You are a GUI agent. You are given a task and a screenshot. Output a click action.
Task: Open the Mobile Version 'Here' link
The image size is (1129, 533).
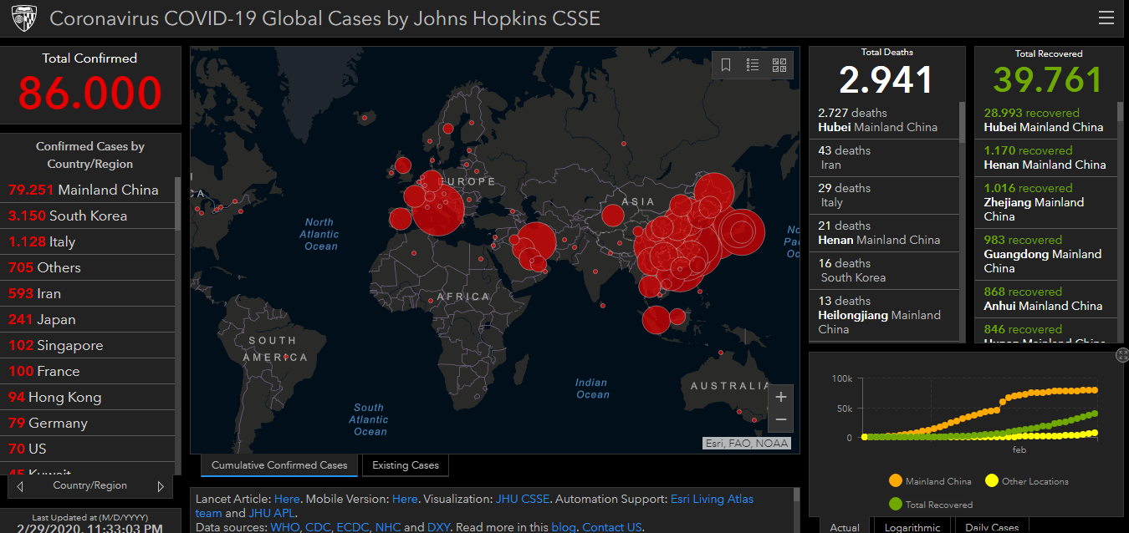(405, 499)
